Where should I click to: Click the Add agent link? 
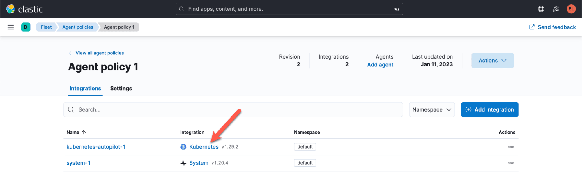[x=380, y=65]
